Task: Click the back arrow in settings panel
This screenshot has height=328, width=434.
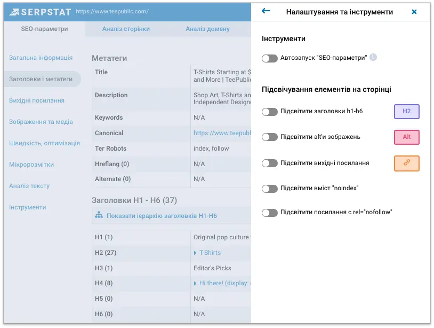Action: coord(266,11)
